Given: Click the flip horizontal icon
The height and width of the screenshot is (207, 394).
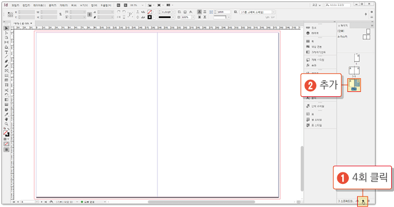Looking at the screenshot, I should point(119,17).
